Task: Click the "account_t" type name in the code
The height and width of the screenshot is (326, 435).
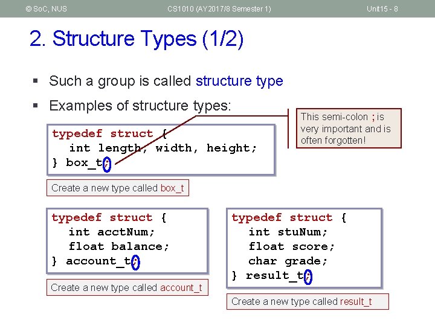Action: (x=98, y=261)
